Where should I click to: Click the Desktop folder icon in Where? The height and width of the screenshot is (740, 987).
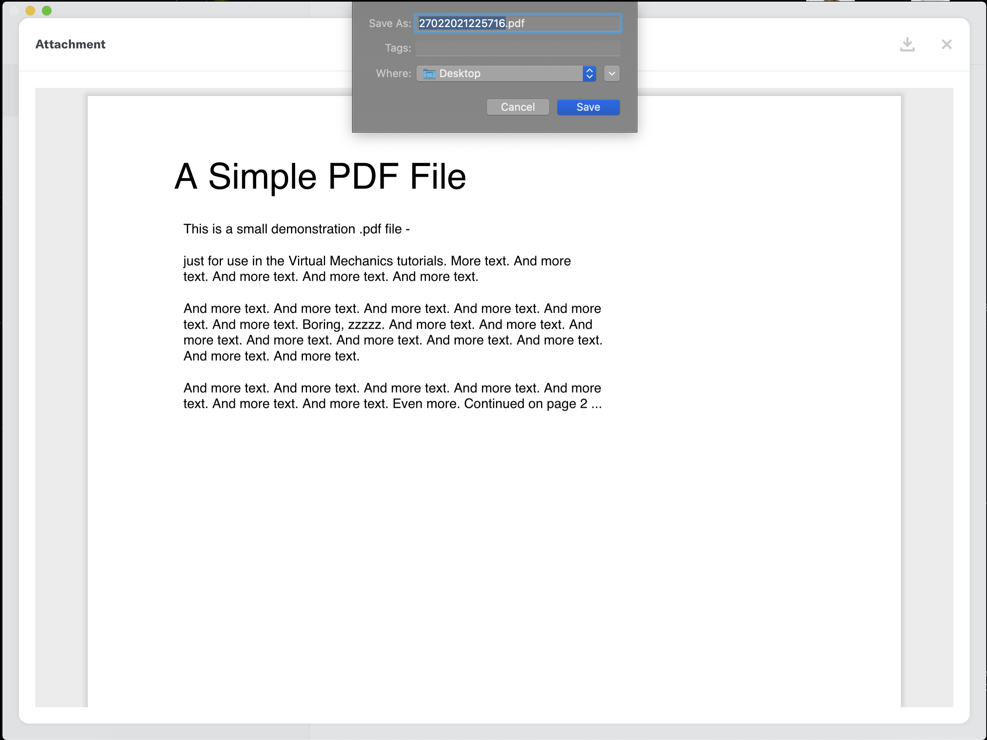[429, 74]
